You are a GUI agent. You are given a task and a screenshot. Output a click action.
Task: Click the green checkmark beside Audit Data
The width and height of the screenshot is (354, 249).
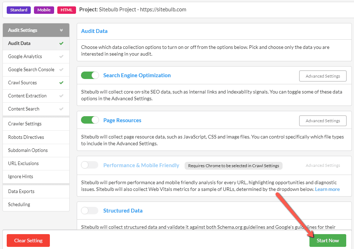coord(61,44)
